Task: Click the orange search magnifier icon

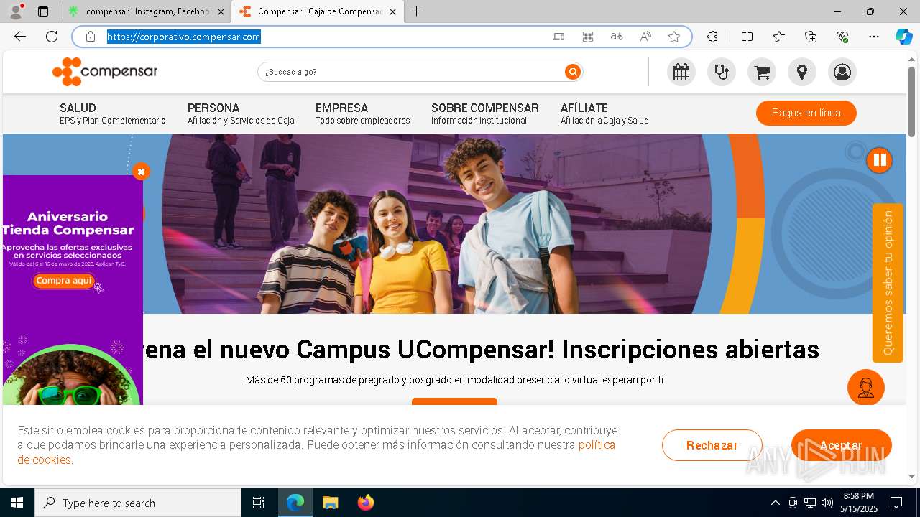Action: 572,72
